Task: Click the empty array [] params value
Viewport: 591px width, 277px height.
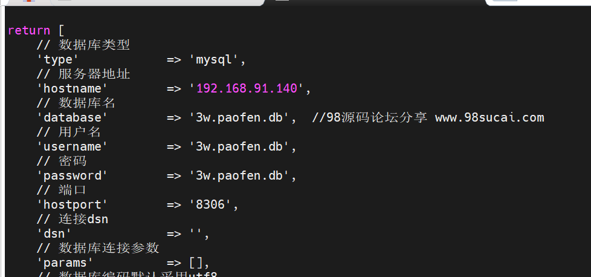Action: point(196,262)
